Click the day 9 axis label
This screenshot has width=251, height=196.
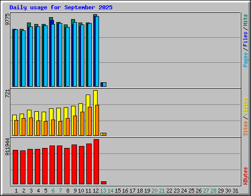point(75,191)
